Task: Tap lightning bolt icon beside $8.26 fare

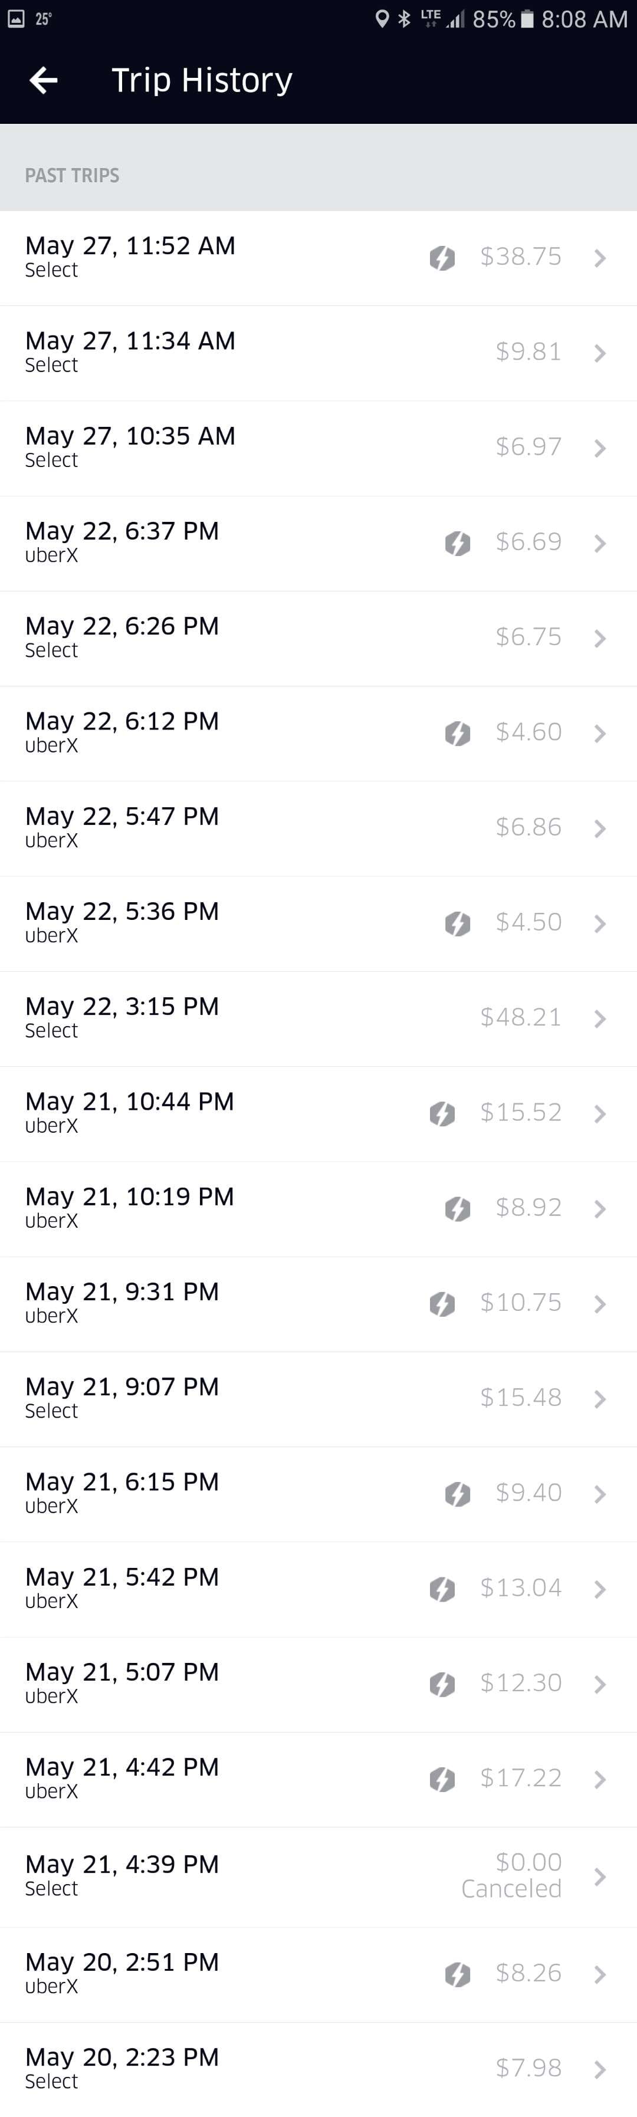Action: click(458, 1974)
